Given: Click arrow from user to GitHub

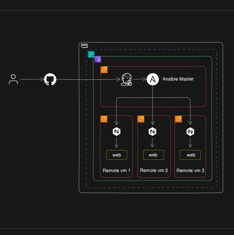Looking at the screenshot, I should (32, 79).
